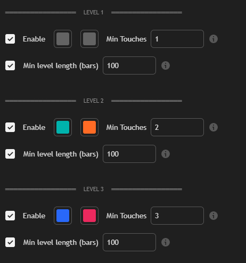Uncheck the Level 1 Enable checkbox
The image size is (246, 263).
click(x=10, y=39)
